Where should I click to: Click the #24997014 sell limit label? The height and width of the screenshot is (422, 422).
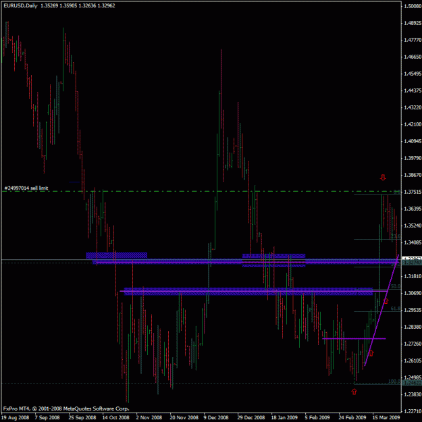click(26, 188)
